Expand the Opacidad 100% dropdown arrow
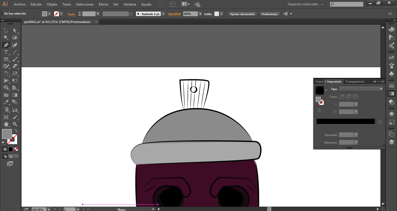 [200, 14]
